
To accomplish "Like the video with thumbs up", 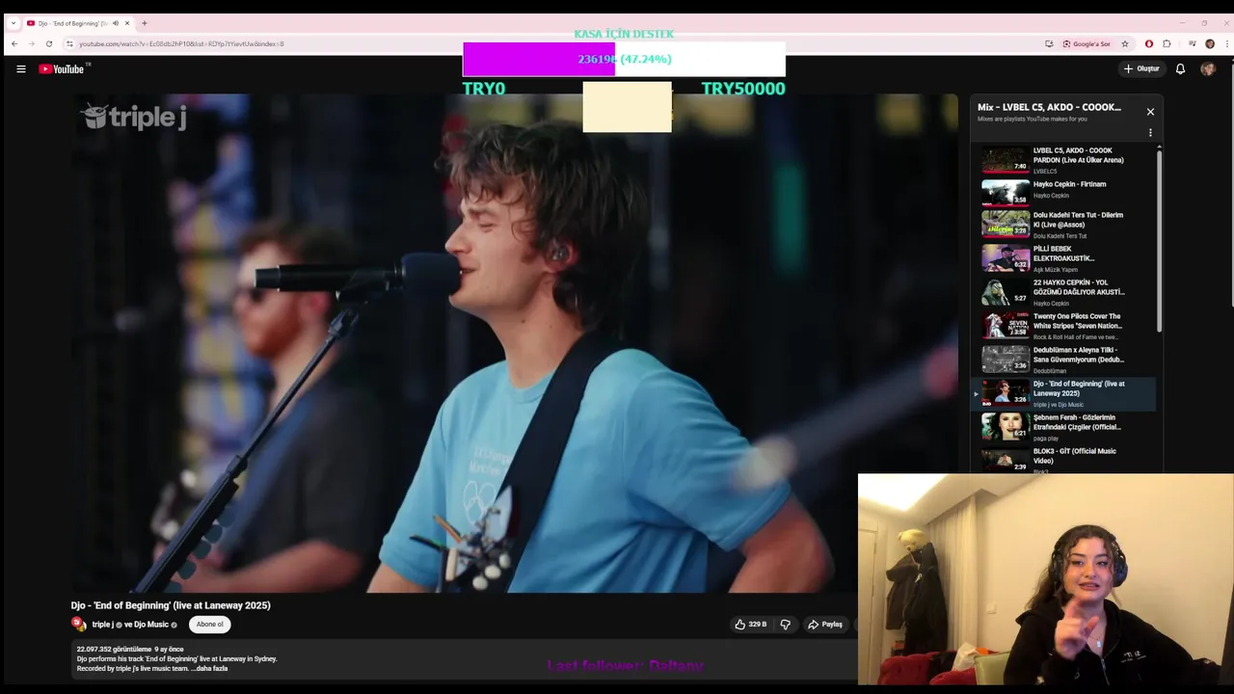I will tap(750, 625).
